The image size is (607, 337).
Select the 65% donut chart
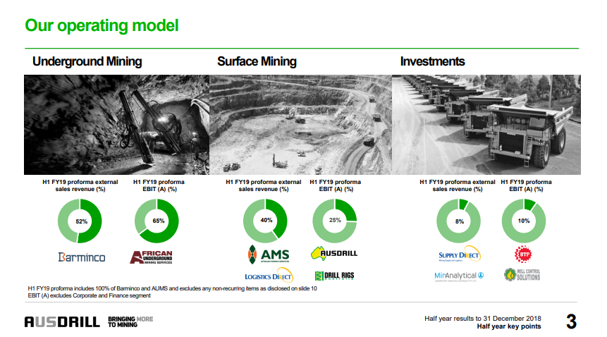[157, 221]
